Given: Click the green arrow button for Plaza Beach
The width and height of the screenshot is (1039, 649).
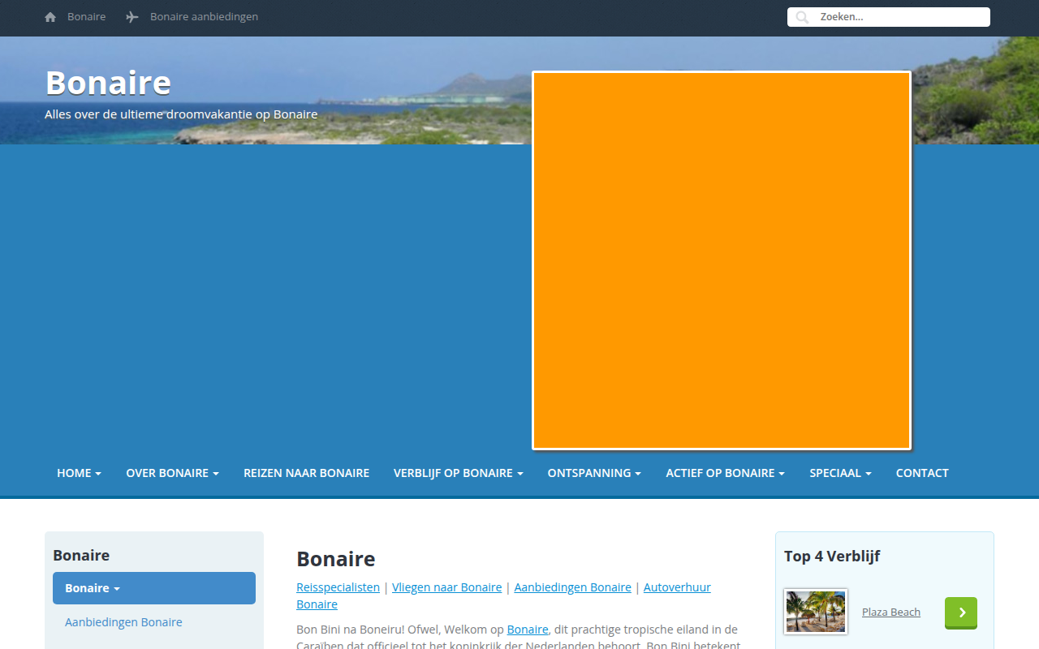Looking at the screenshot, I should [961, 612].
